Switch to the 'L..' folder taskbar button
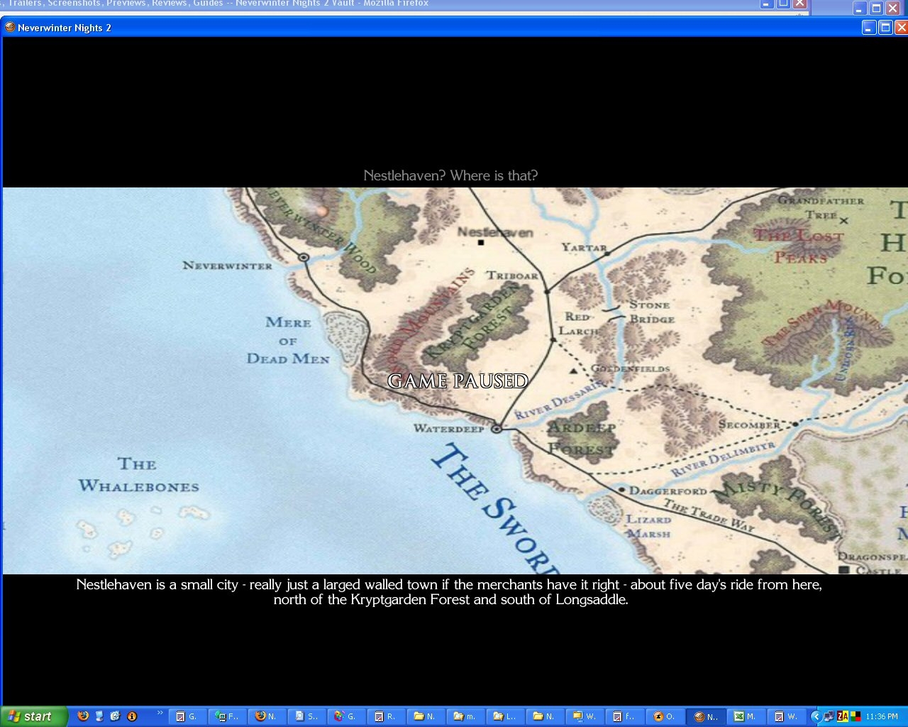The height and width of the screenshot is (727, 908). click(x=504, y=716)
